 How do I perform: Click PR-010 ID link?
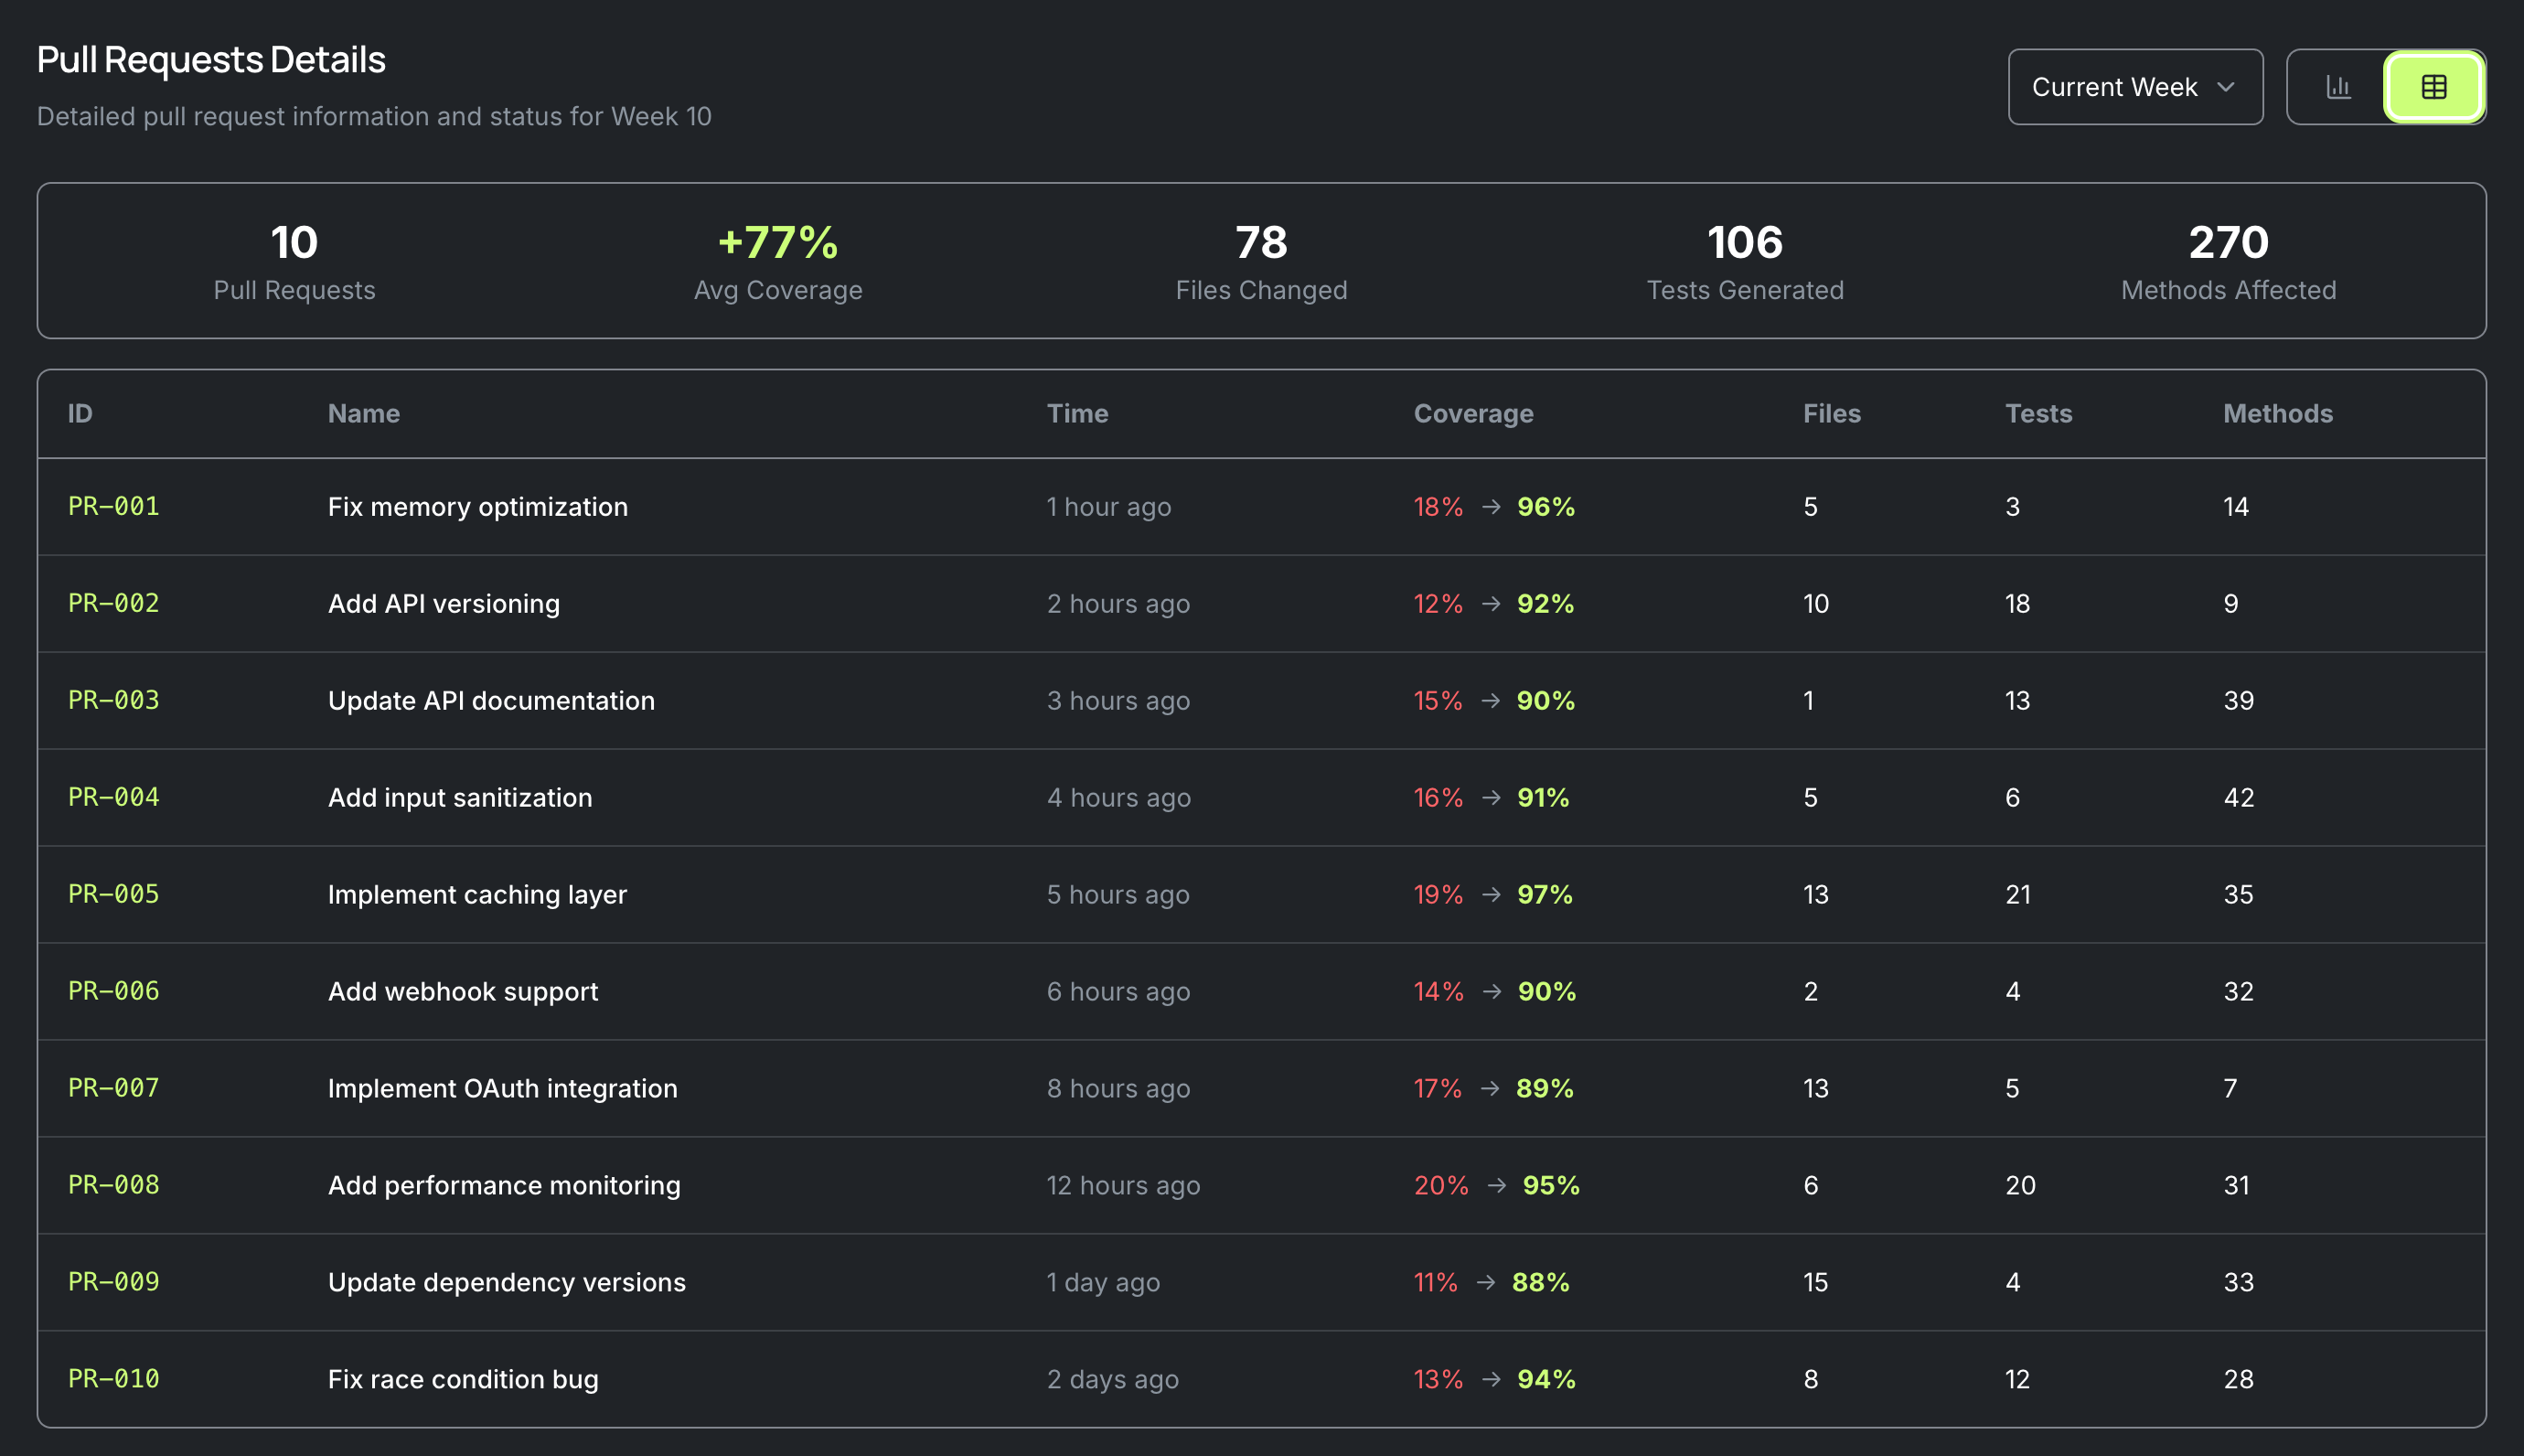pos(113,1378)
